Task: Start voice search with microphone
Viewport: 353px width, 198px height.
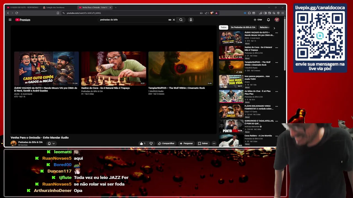Action: [x=191, y=20]
